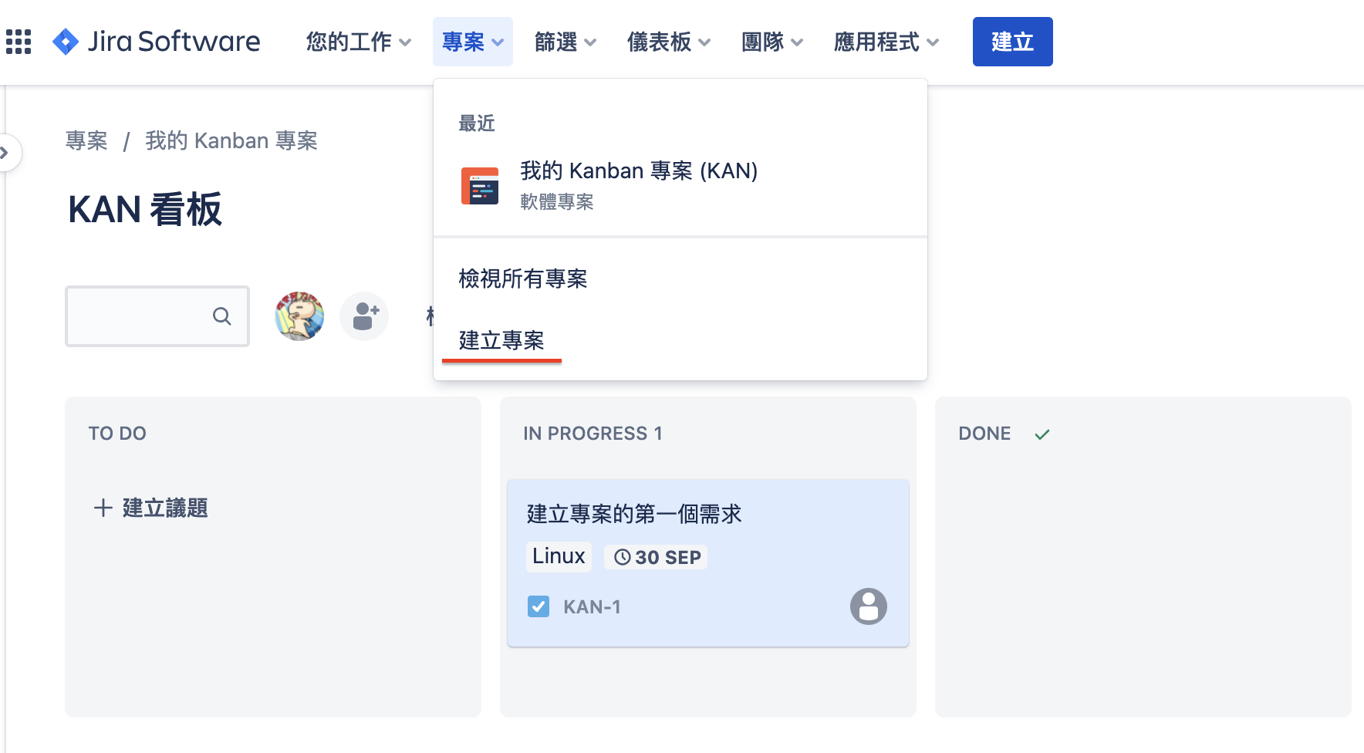The height and width of the screenshot is (753, 1364).
Task: Click the 專案 breadcrumb link
Action: pos(86,140)
